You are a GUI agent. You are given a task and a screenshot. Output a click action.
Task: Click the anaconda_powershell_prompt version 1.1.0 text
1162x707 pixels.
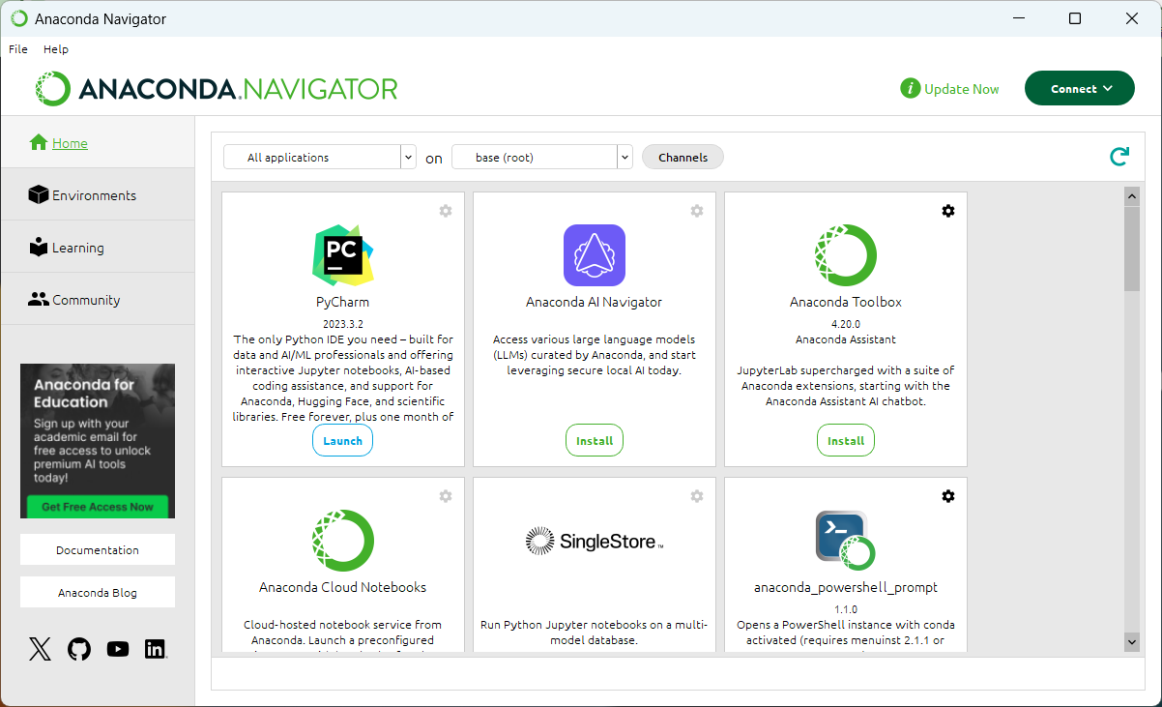coord(846,609)
